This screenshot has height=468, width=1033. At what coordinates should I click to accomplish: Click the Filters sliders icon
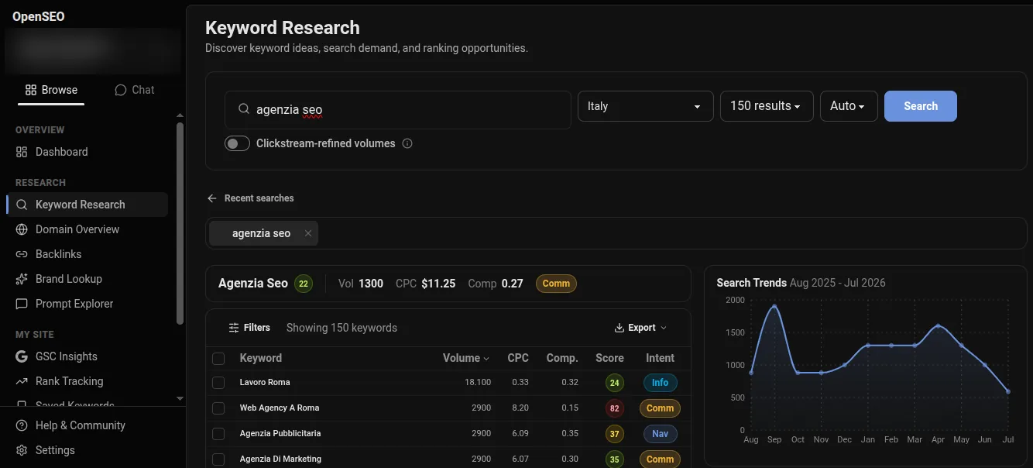pos(234,328)
